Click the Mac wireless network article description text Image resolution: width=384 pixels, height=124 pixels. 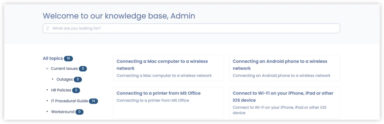coord(164,76)
